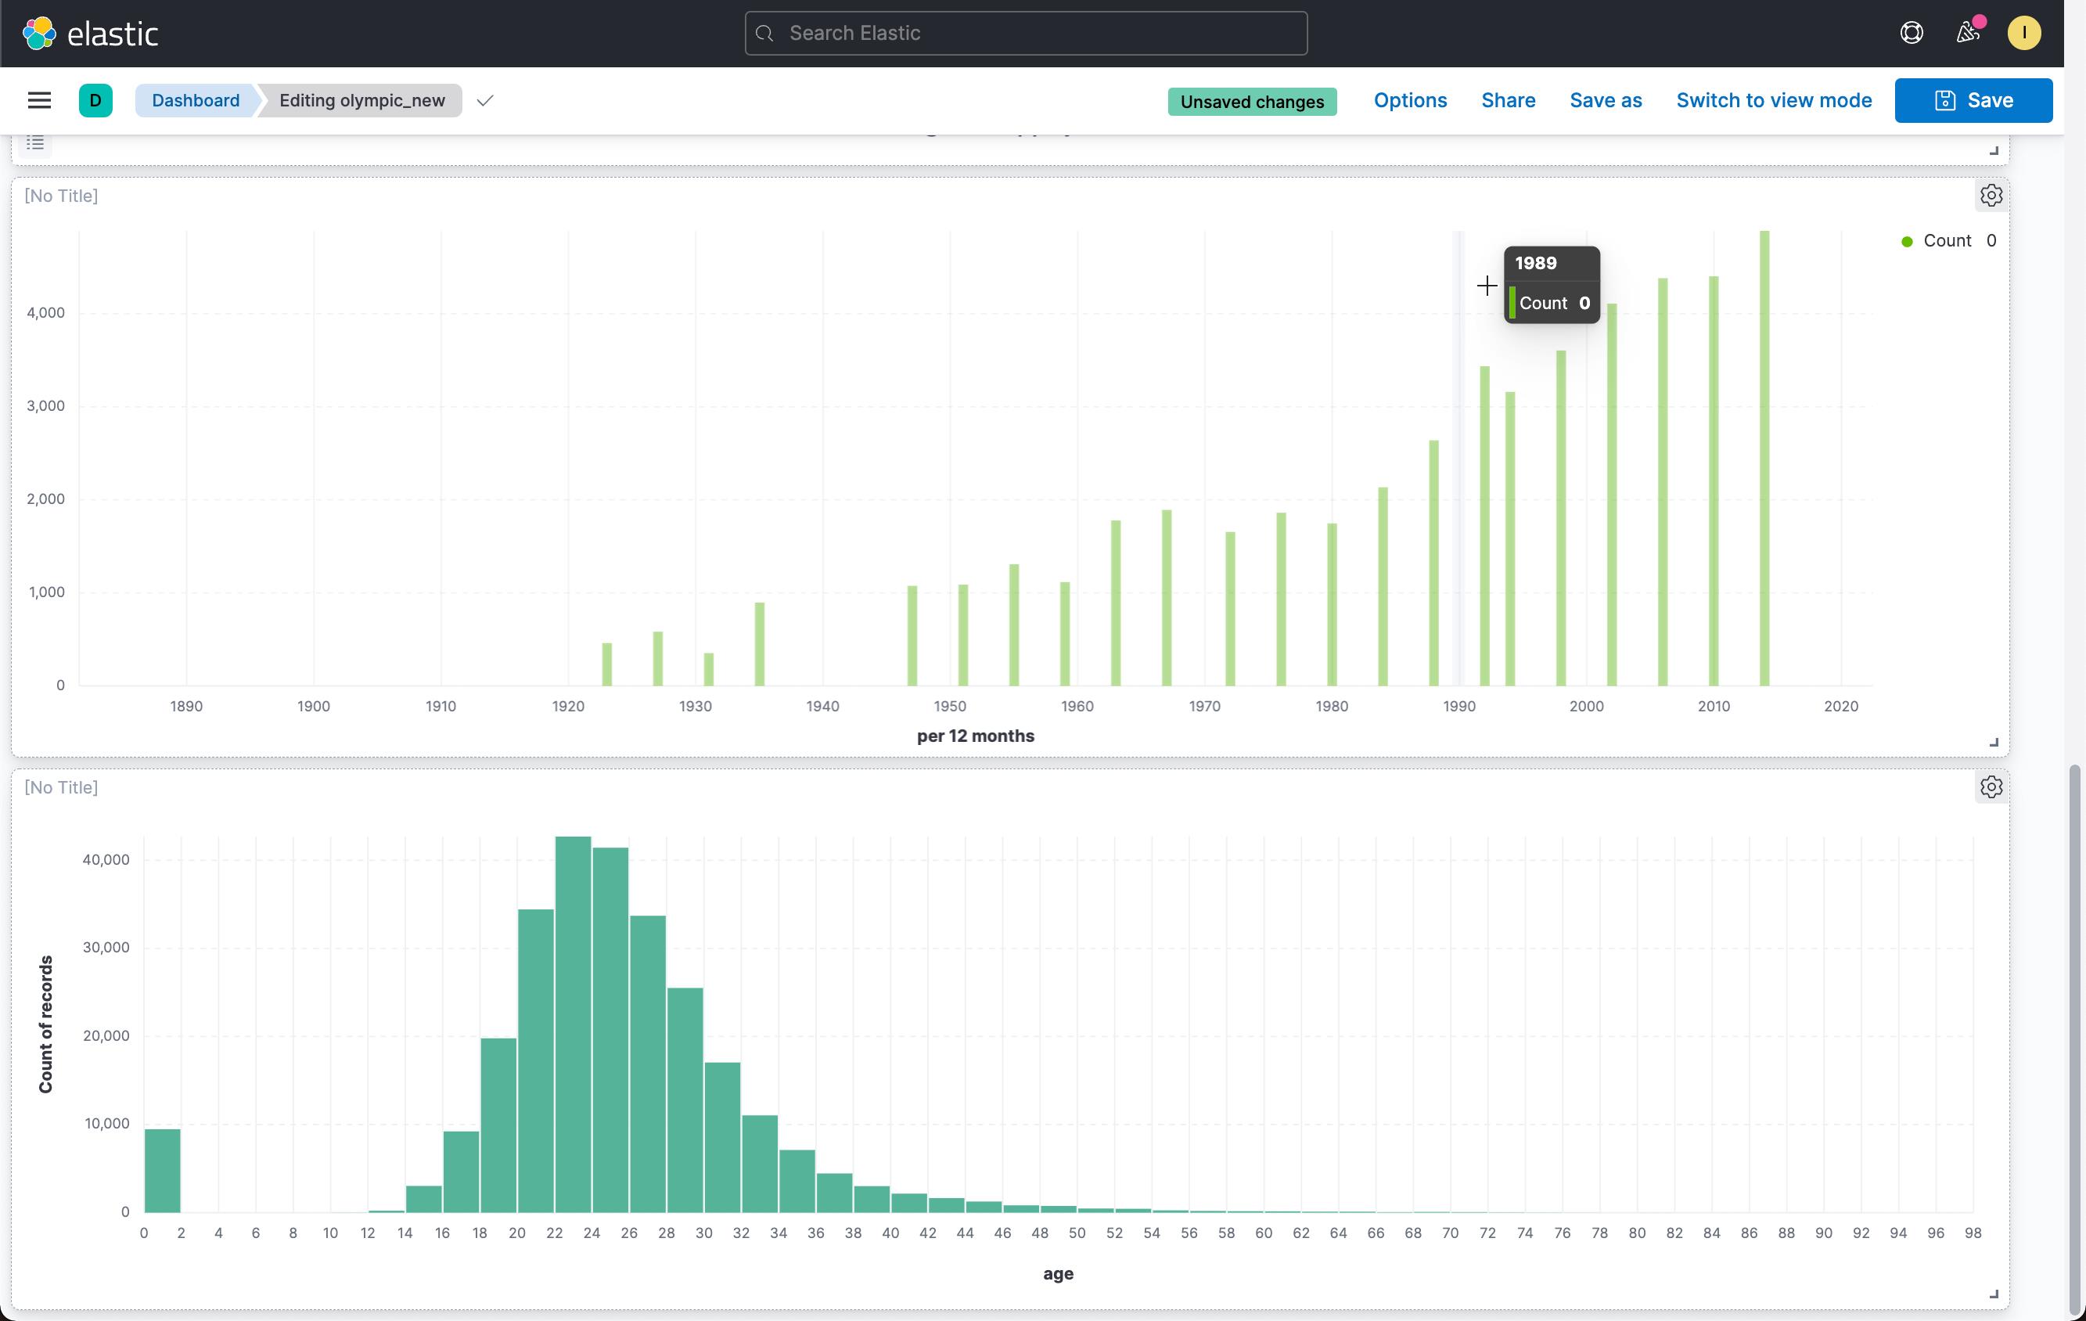Image resolution: width=2086 pixels, height=1321 pixels.
Task: Click the Unsaved changes badge
Action: pos(1252,102)
